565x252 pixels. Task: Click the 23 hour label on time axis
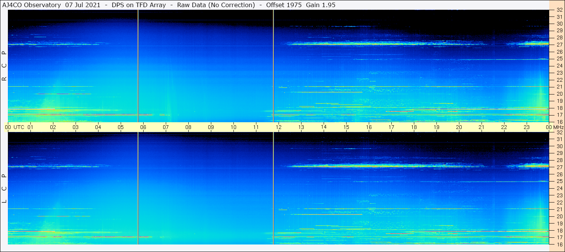[526, 127]
